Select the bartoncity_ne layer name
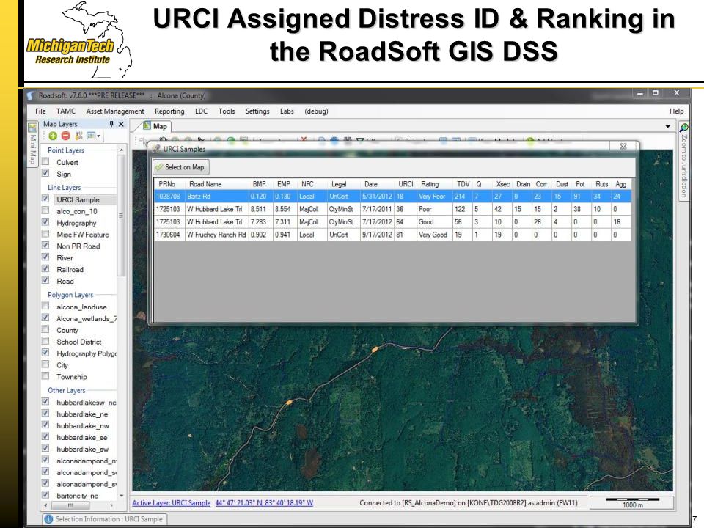 [77, 496]
